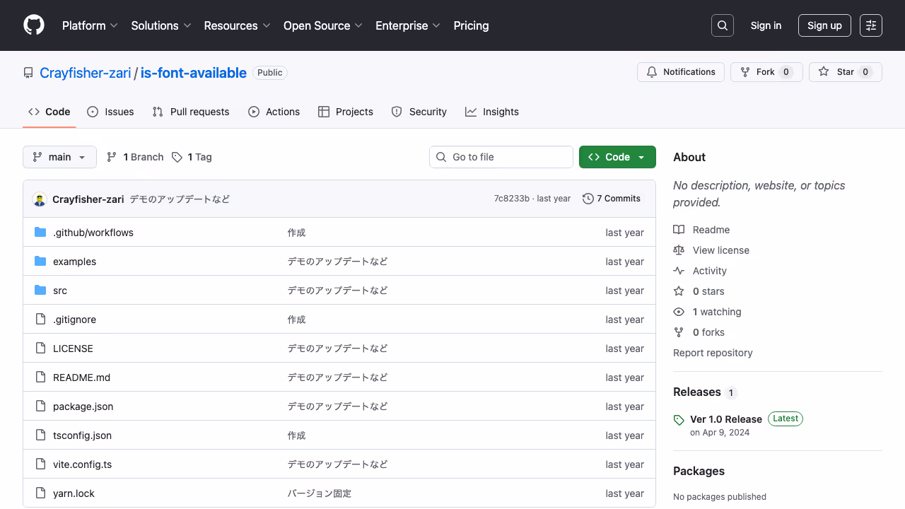Switch to the Pull requests tab
Screen dimensions: 905x509
point(190,112)
